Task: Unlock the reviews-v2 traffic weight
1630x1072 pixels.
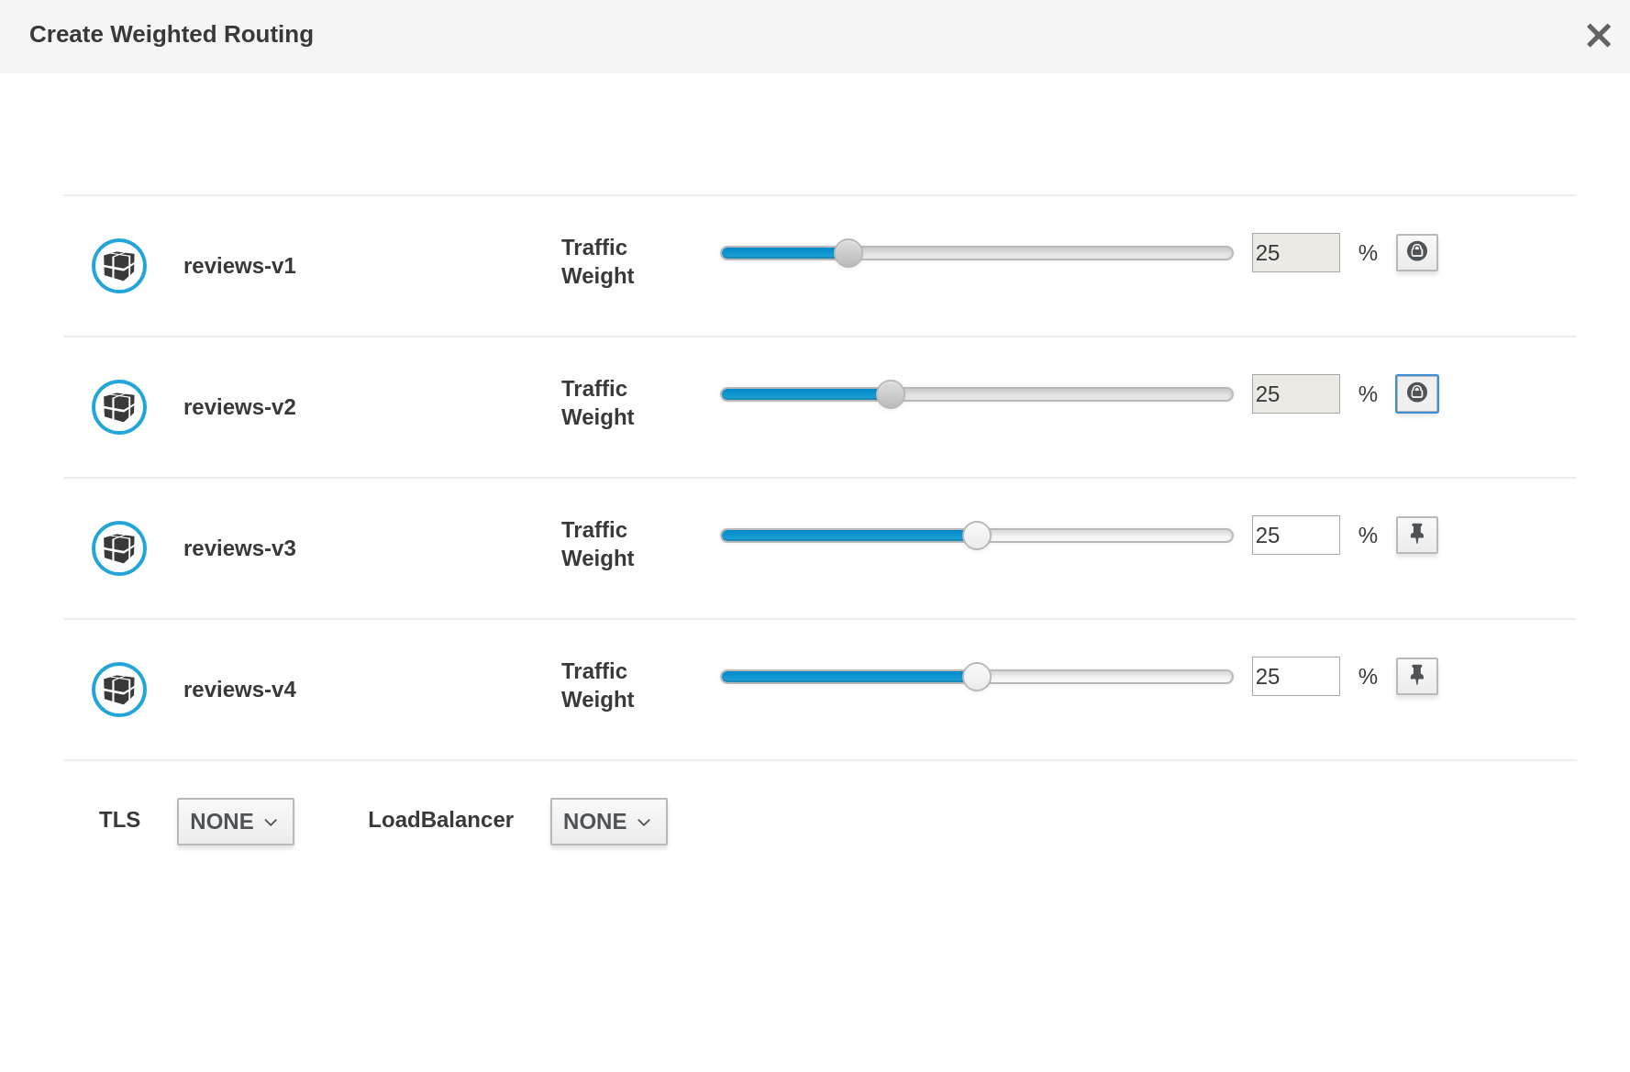Action: tap(1417, 393)
